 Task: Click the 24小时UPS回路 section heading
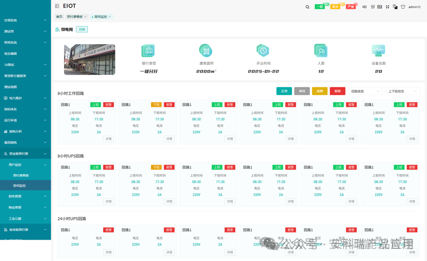(x=72, y=219)
